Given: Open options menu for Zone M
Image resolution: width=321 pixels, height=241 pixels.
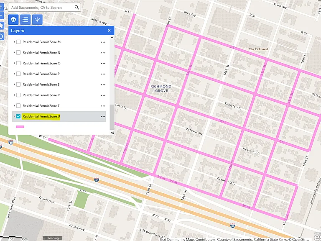Looking at the screenshot, I should point(103,42).
